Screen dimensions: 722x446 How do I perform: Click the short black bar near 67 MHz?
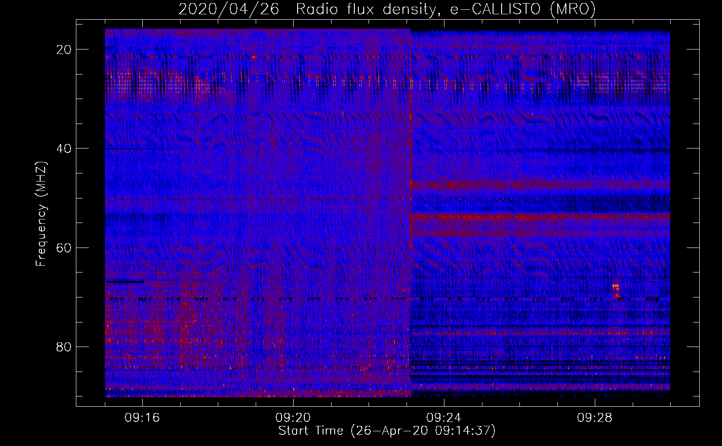[125, 281]
